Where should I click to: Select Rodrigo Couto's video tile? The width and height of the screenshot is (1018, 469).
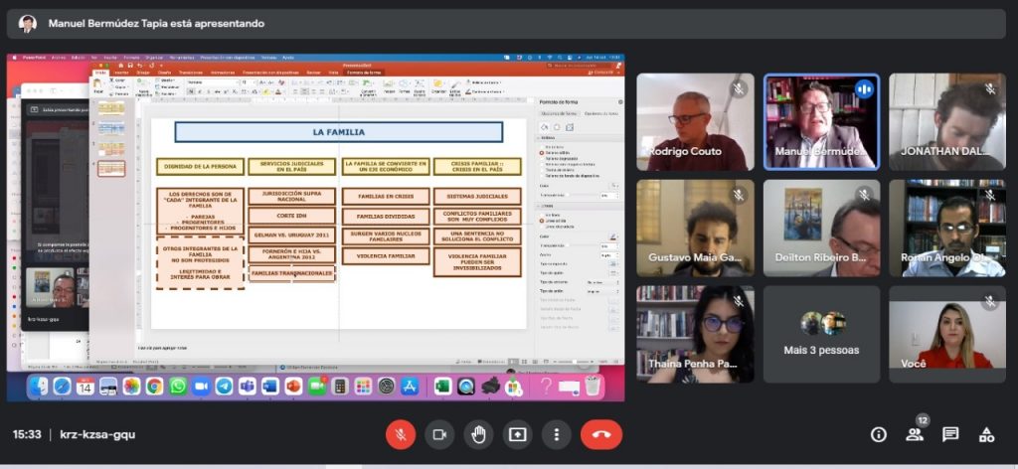point(695,121)
